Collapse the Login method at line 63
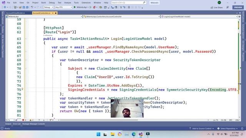 coord(26,39)
